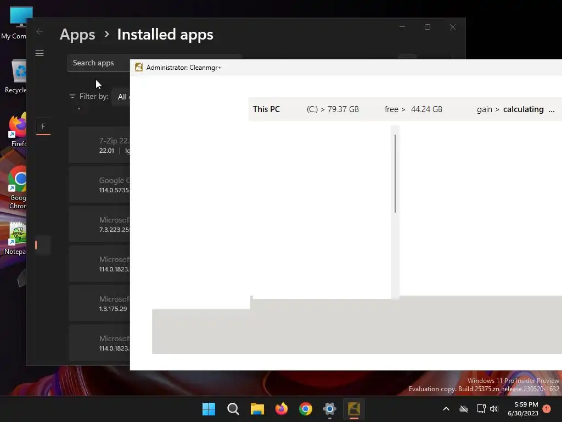The image size is (562, 422).
Task: Open taskbar Search
Action: coord(233,409)
